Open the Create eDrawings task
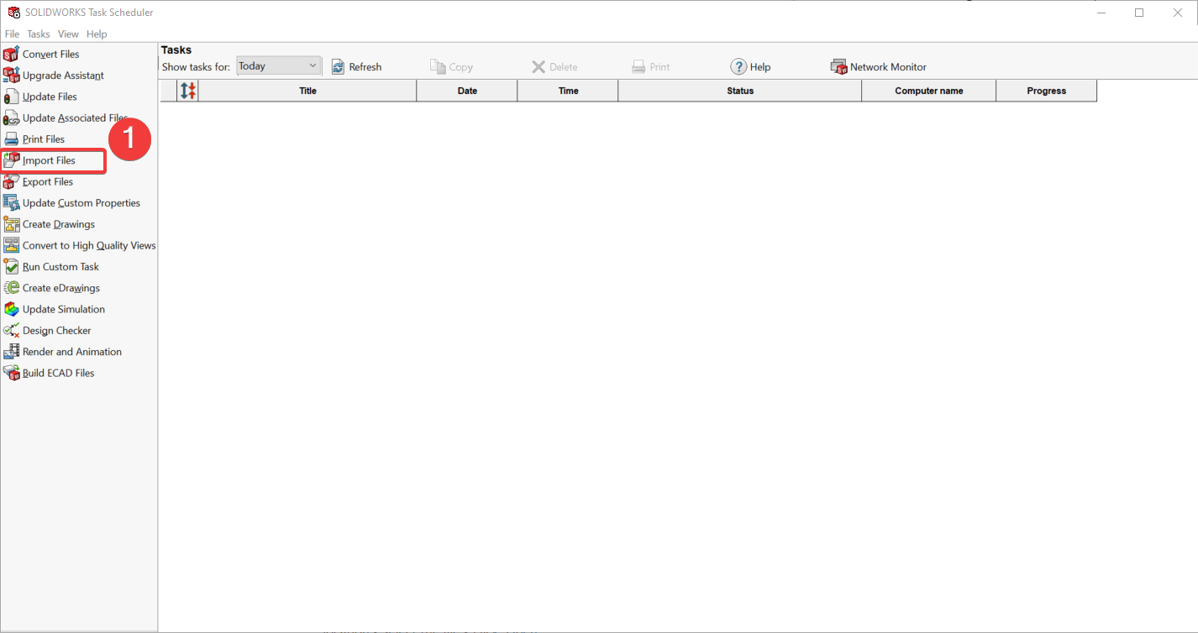The width and height of the screenshot is (1198, 633). click(51, 288)
